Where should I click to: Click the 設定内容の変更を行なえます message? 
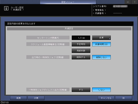[21, 24]
